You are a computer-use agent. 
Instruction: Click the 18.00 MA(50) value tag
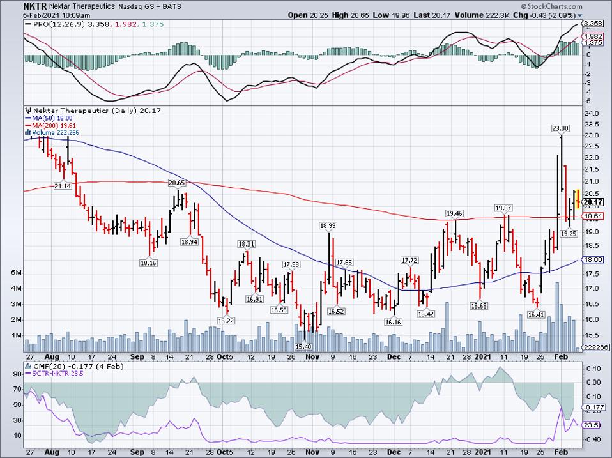(593, 259)
